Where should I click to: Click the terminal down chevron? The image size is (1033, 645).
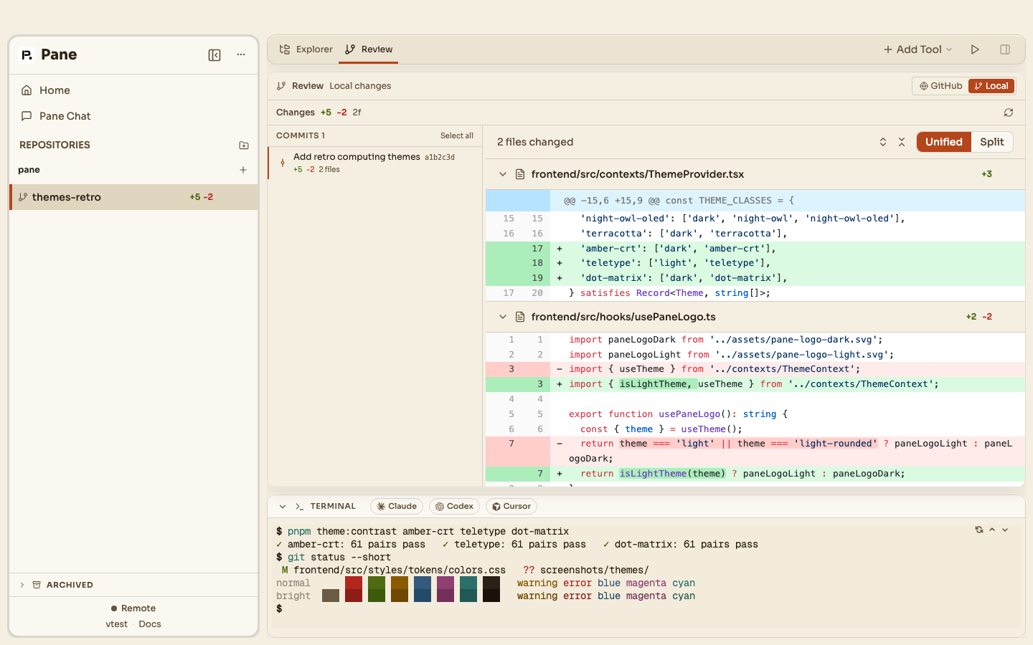point(1005,530)
